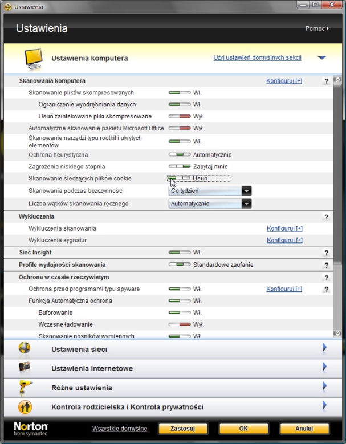Screen dimensions: 346x444
Task: Click Konfiguruj link for Wykluczenia sygnatur
Action: pyautogui.click(x=284, y=240)
